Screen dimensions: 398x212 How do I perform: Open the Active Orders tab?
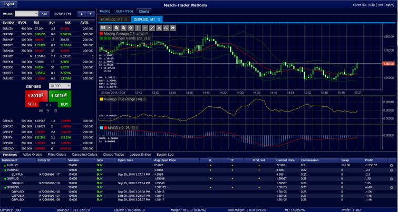coord(32,155)
